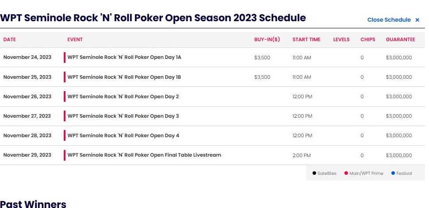Click the black Satellites legend dot

(x=314, y=173)
